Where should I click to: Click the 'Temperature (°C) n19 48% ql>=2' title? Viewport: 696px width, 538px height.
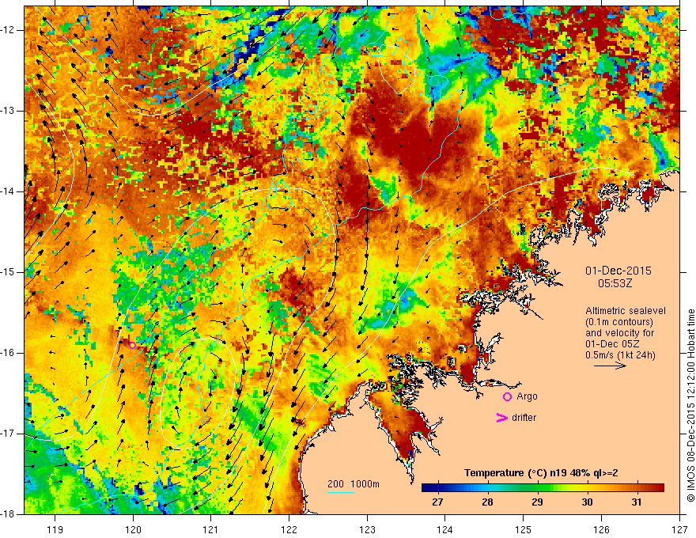click(x=541, y=473)
